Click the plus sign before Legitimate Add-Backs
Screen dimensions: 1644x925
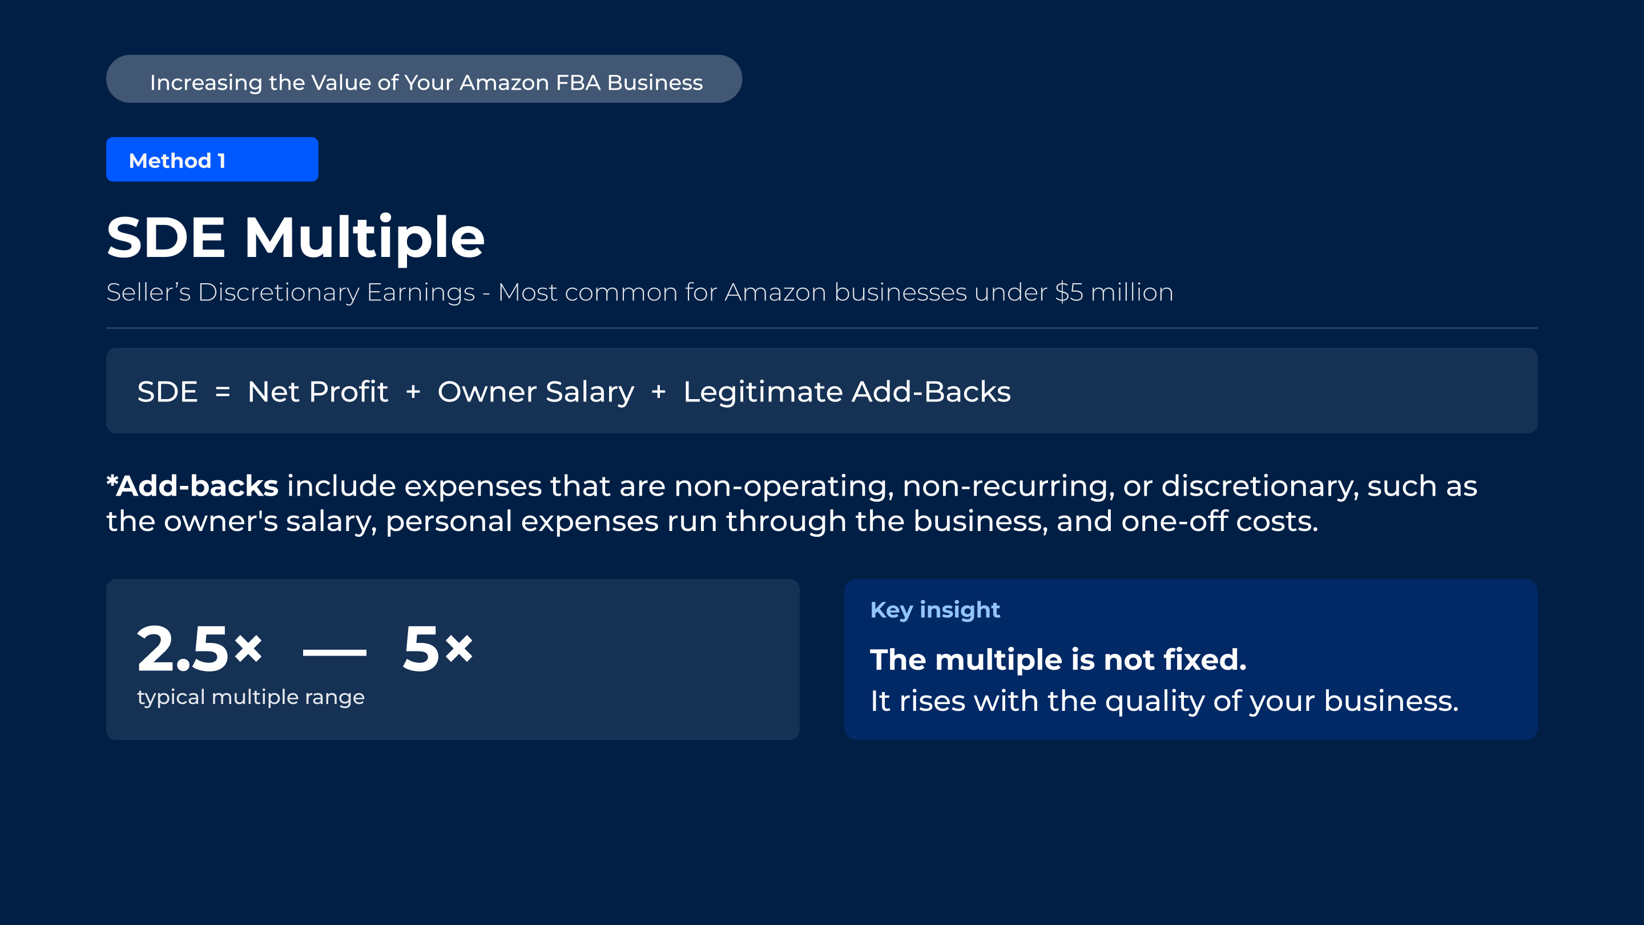point(659,391)
